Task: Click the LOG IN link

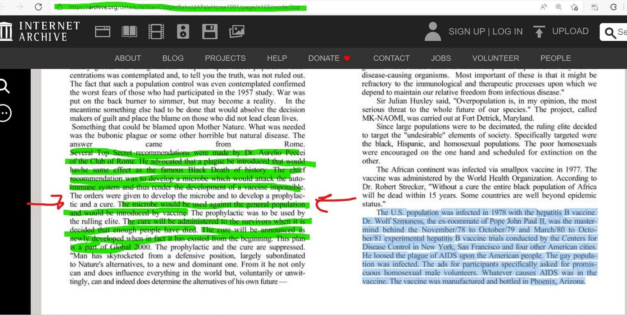Action: tap(507, 31)
